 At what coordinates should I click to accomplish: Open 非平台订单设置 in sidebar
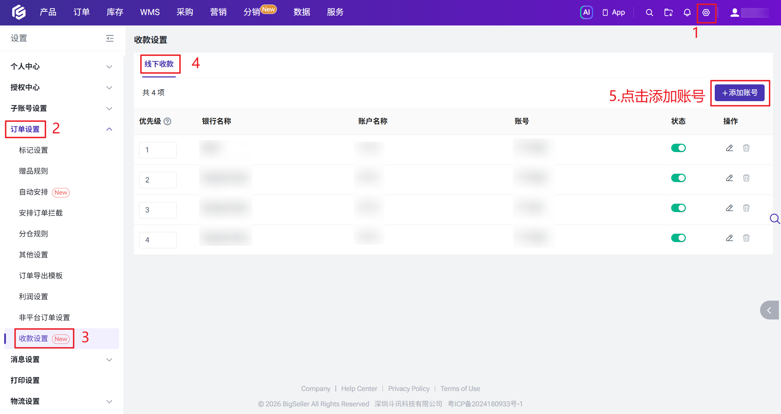(44, 317)
